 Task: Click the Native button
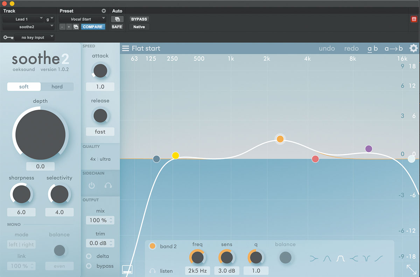coord(139,27)
